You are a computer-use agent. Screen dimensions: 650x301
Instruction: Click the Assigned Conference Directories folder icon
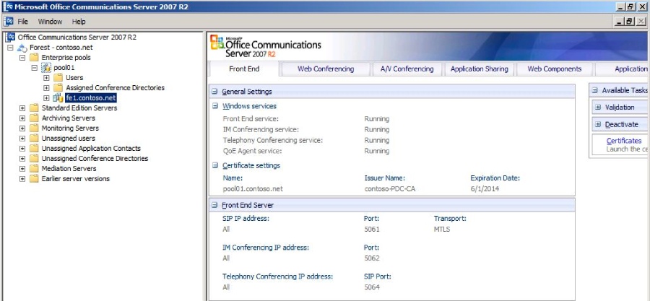[x=58, y=88]
